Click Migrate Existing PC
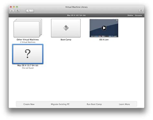The height and width of the screenshot is (120, 153). pyautogui.click(x=60, y=104)
